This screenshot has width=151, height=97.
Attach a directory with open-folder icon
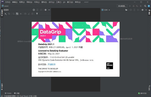tap(126, 10)
